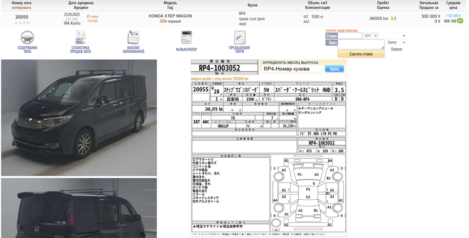
Task: Click the Найти button
Action: click(335, 69)
